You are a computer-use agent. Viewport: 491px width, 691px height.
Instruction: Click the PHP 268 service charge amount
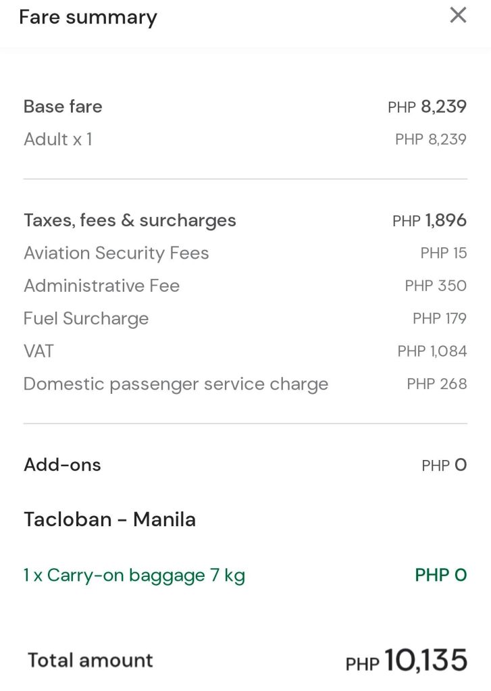tap(437, 384)
